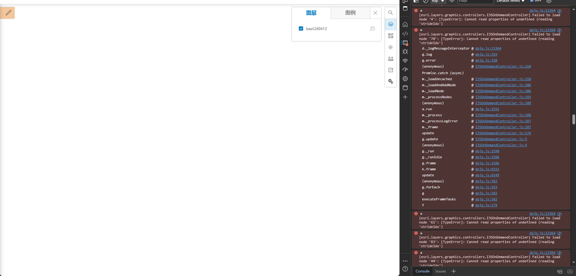Expand the node '61' error message
The image size is (576, 276).
click(x=421, y=214)
